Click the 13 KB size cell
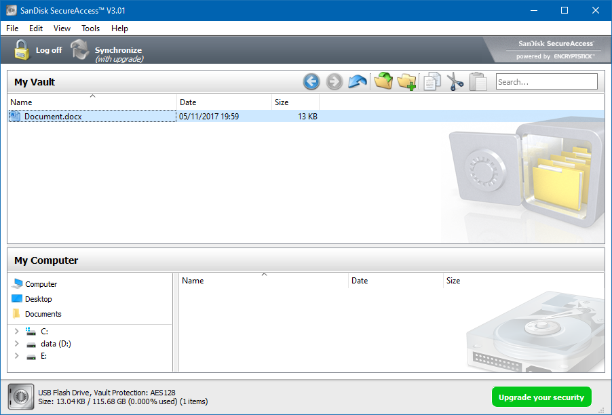The width and height of the screenshot is (612, 415). 307,116
